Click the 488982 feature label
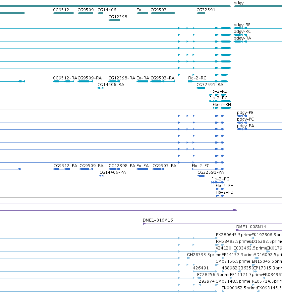282x293 pixels. coord(229,268)
